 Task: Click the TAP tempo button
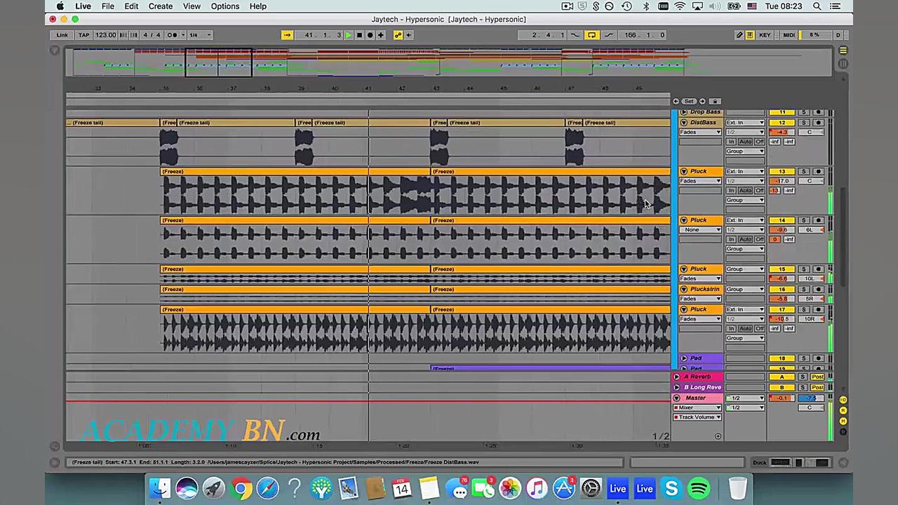pyautogui.click(x=83, y=35)
